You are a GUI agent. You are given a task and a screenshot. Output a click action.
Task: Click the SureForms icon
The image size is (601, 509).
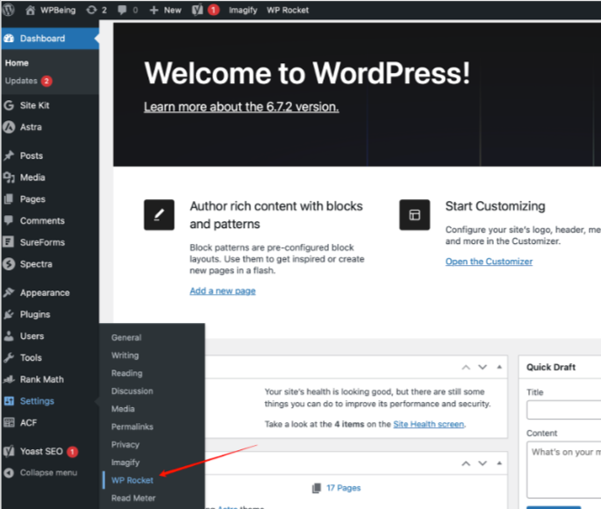(9, 242)
